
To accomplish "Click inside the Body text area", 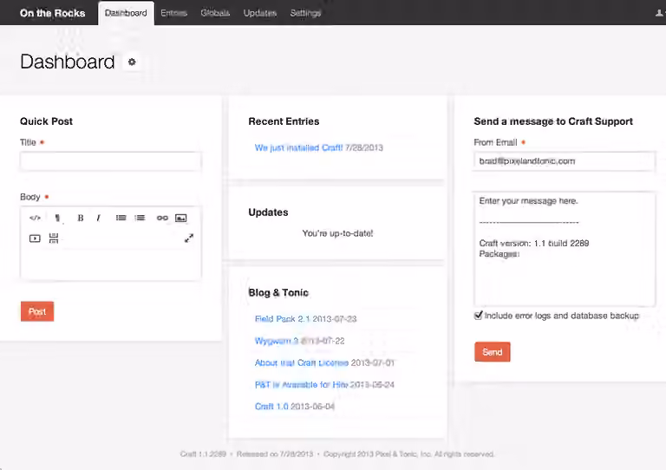I will click(110, 264).
